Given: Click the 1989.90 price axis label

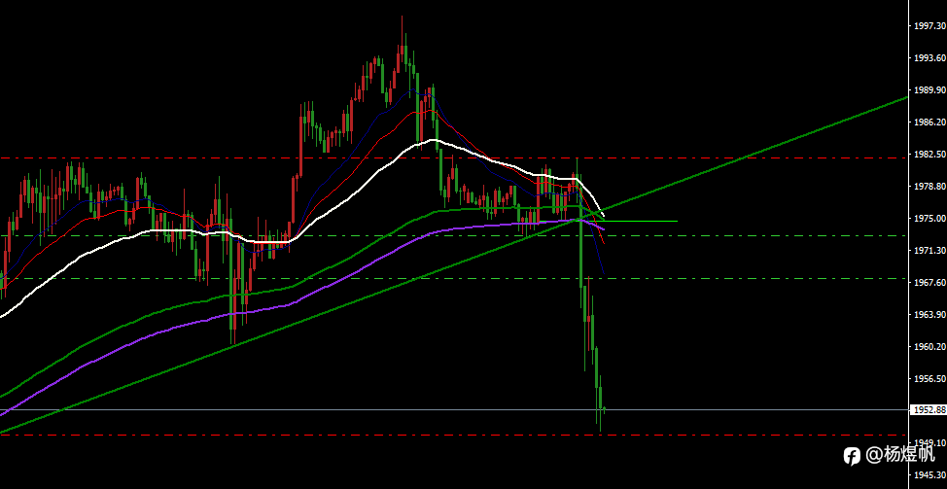Looking at the screenshot, I should click(x=929, y=90).
